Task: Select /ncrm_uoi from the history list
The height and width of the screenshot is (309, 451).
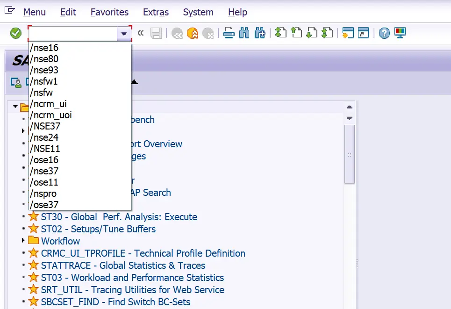Action: (80, 115)
